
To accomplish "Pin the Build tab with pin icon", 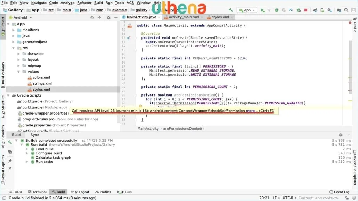I will tap(10, 161).
